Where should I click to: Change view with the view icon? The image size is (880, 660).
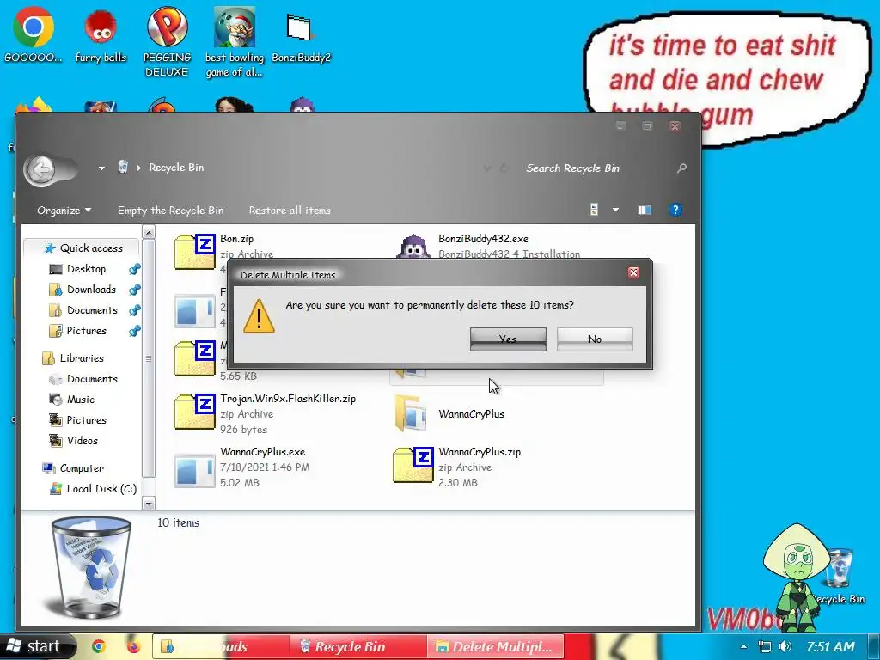(595, 210)
